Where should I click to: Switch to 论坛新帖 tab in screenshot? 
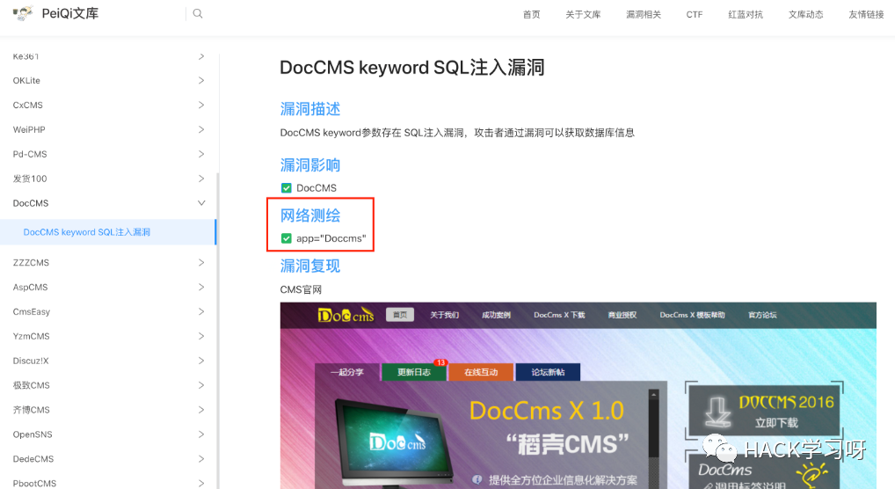(548, 372)
